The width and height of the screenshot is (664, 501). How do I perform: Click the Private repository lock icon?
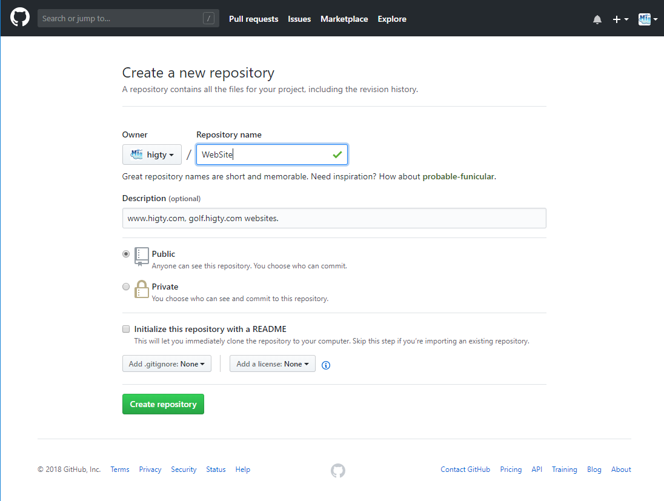click(141, 289)
